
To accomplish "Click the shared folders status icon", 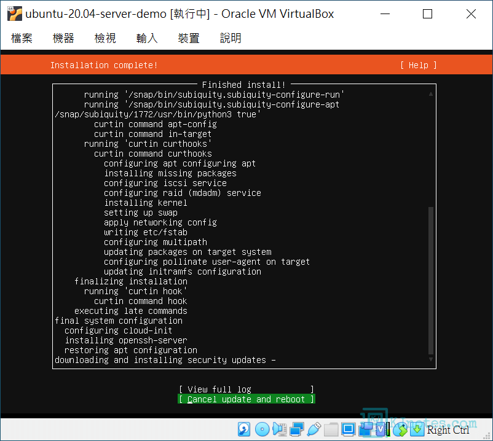I will [331, 429].
